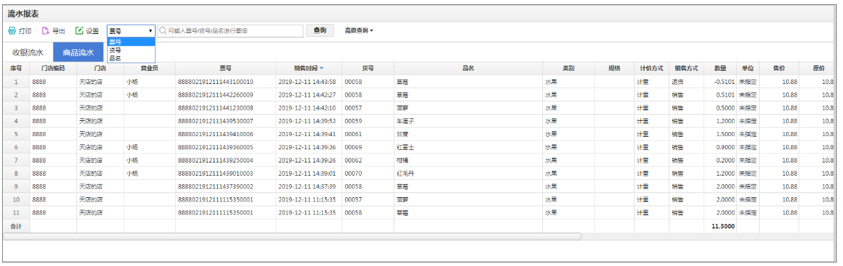Click the 合计 totals row label
843x266 pixels.
pos(16,226)
